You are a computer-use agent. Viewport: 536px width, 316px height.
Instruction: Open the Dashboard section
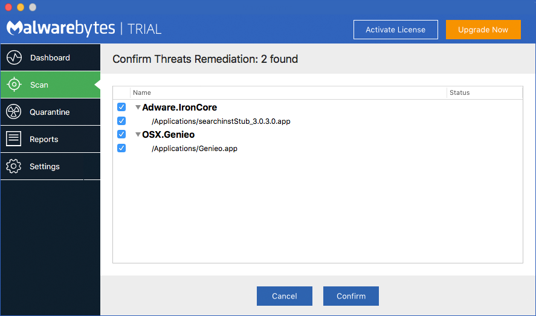[x=51, y=57]
